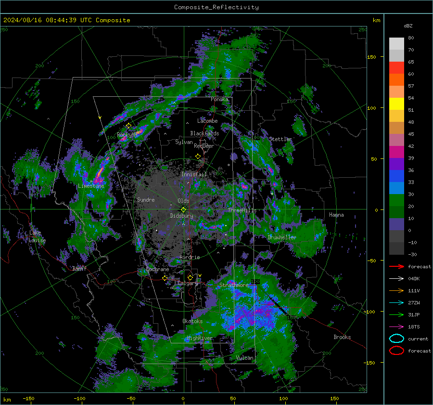The width and height of the screenshot is (433, 405).
Task: Click yellow diamond marker beside RockyMH
Action: point(128,126)
